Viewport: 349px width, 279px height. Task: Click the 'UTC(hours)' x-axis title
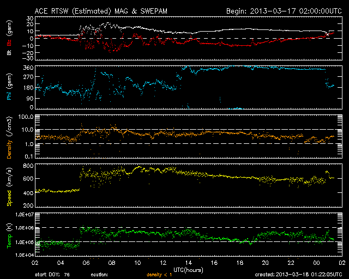pos(188,270)
